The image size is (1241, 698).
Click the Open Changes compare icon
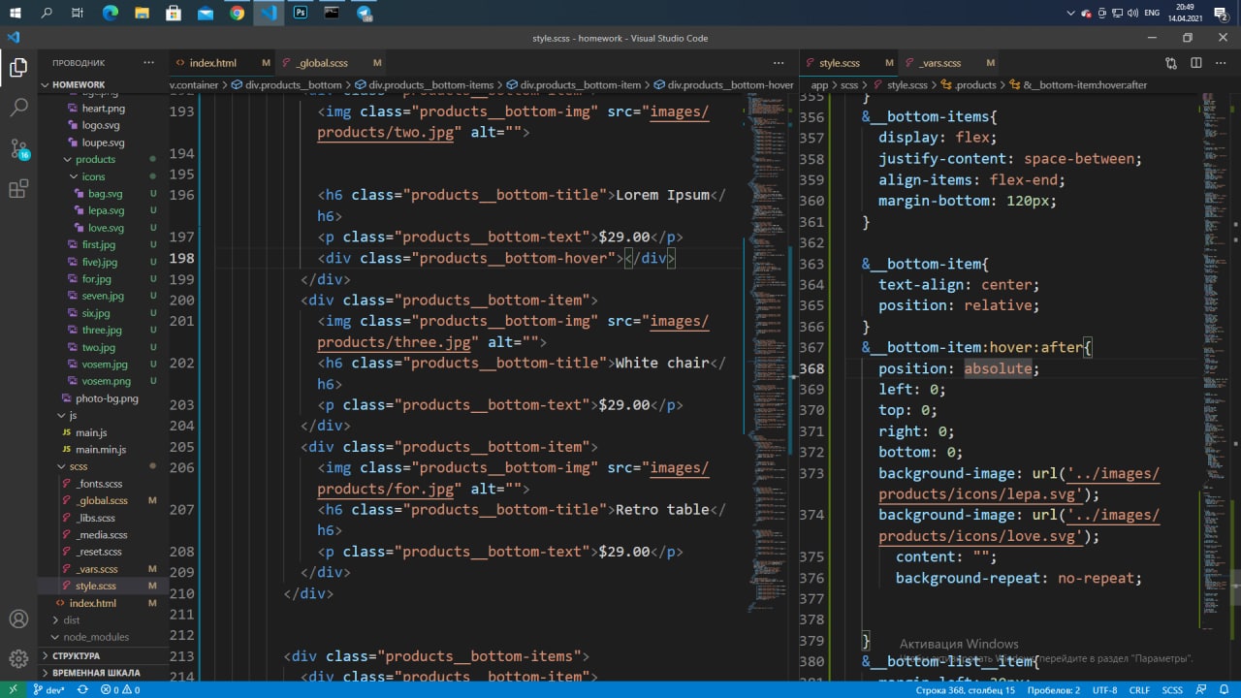tap(1171, 63)
